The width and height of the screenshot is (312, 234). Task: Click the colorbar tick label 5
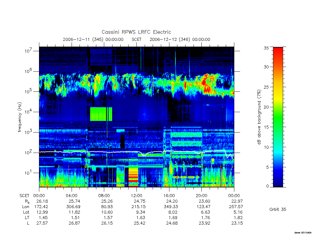click(268, 167)
